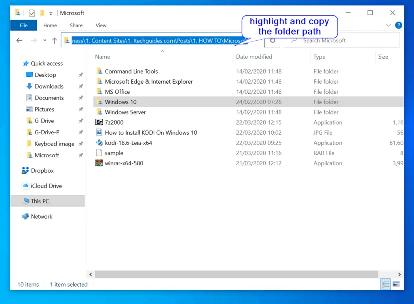Open the File menu
This screenshot has height=304, width=414.
(x=23, y=25)
